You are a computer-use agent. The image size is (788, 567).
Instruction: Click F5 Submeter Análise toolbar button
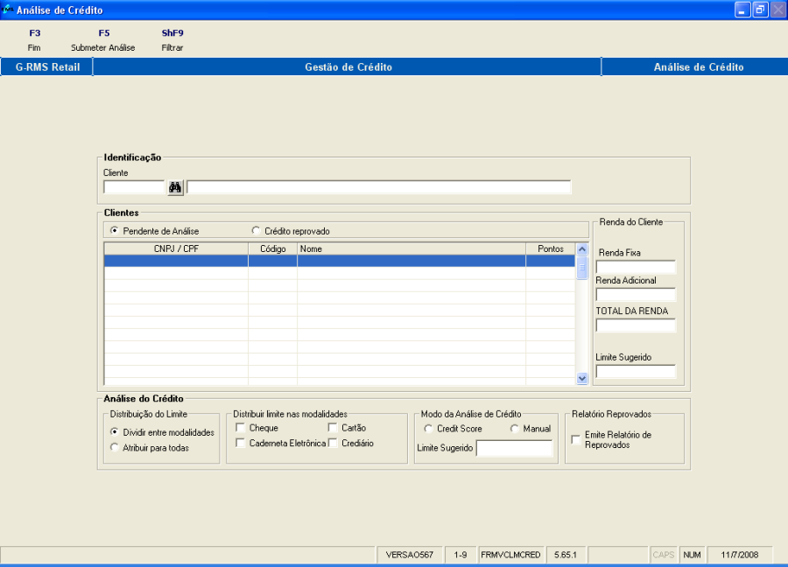(x=103, y=40)
